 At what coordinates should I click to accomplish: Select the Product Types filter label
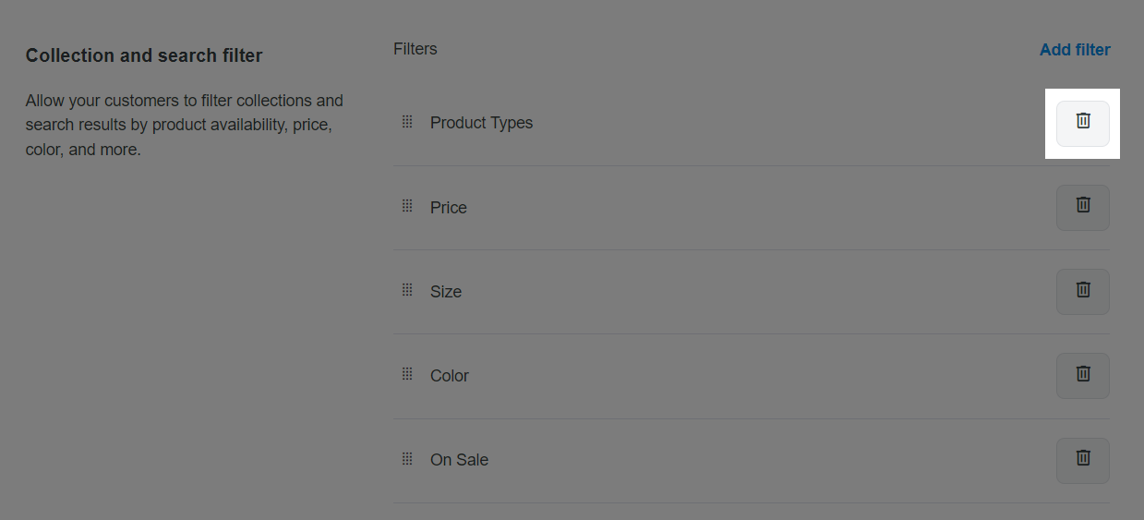pos(481,123)
